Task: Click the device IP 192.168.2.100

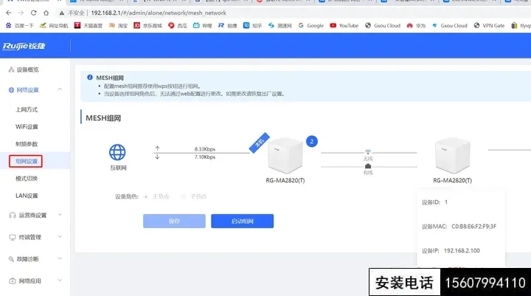Action: click(x=462, y=250)
